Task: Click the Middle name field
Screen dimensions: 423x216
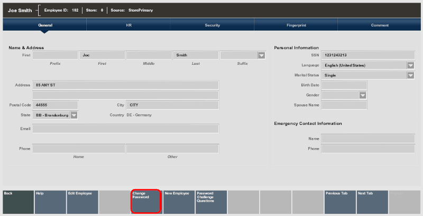Action: (x=149, y=55)
